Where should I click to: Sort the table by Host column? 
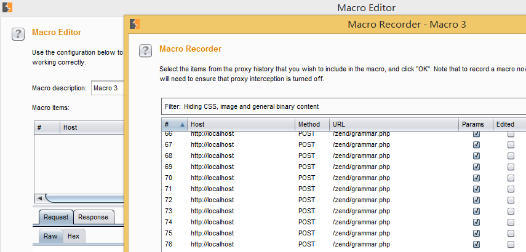point(241,124)
